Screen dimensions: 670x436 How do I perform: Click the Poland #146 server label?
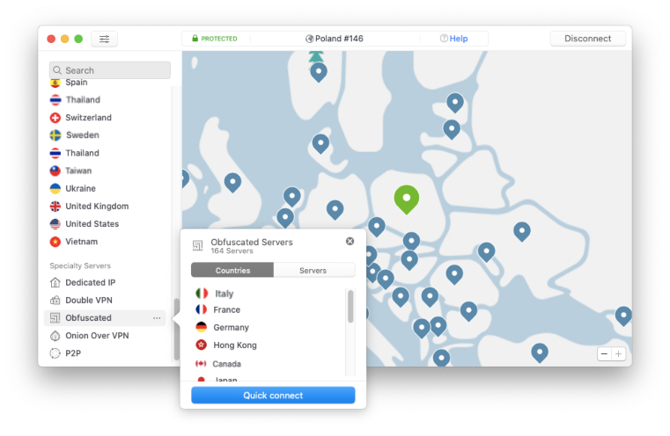click(339, 39)
